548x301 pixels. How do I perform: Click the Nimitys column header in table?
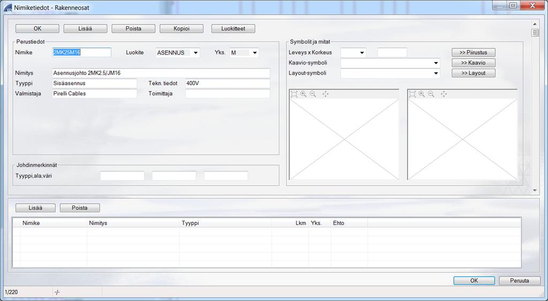tap(133, 223)
